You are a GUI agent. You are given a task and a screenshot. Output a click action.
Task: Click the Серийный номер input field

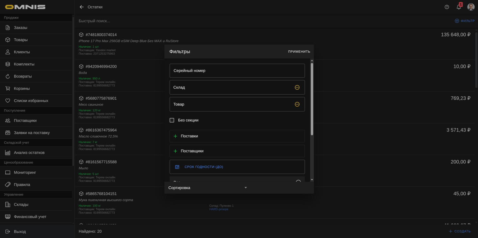pos(237,71)
